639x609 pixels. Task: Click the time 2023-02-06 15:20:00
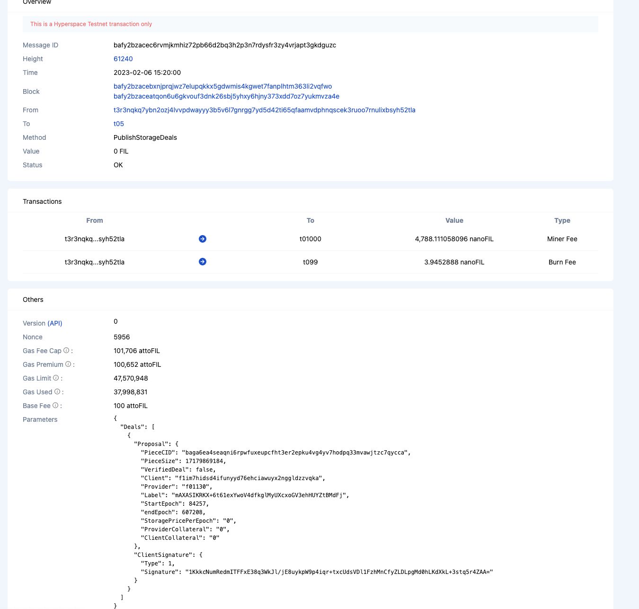pyautogui.click(x=147, y=73)
